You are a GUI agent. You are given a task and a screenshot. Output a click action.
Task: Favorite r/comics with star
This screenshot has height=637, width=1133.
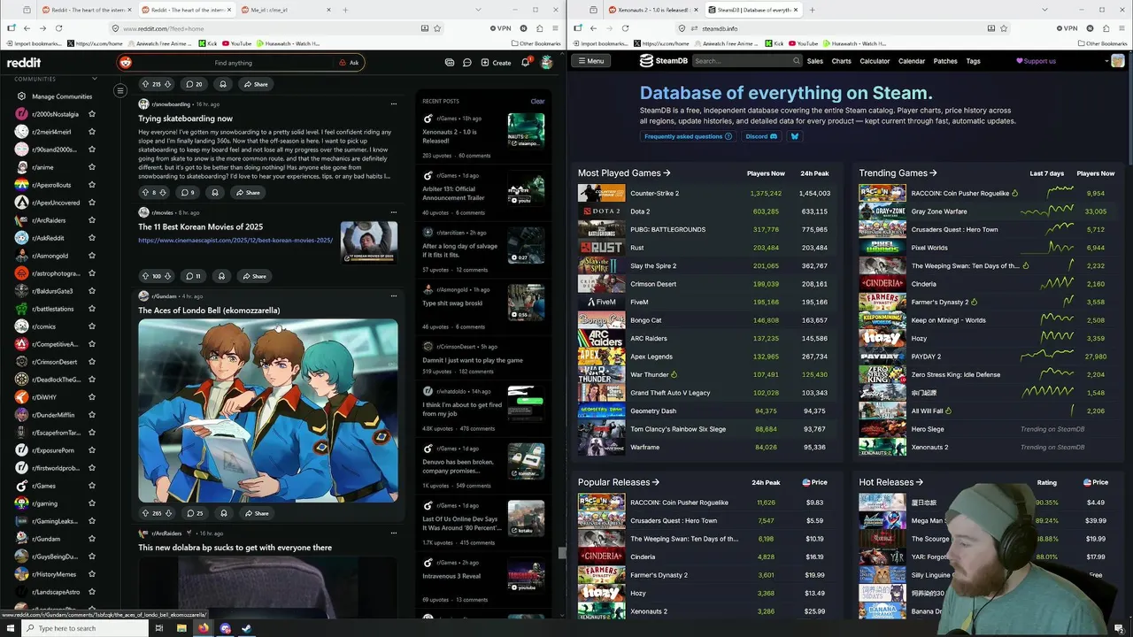coord(92,326)
